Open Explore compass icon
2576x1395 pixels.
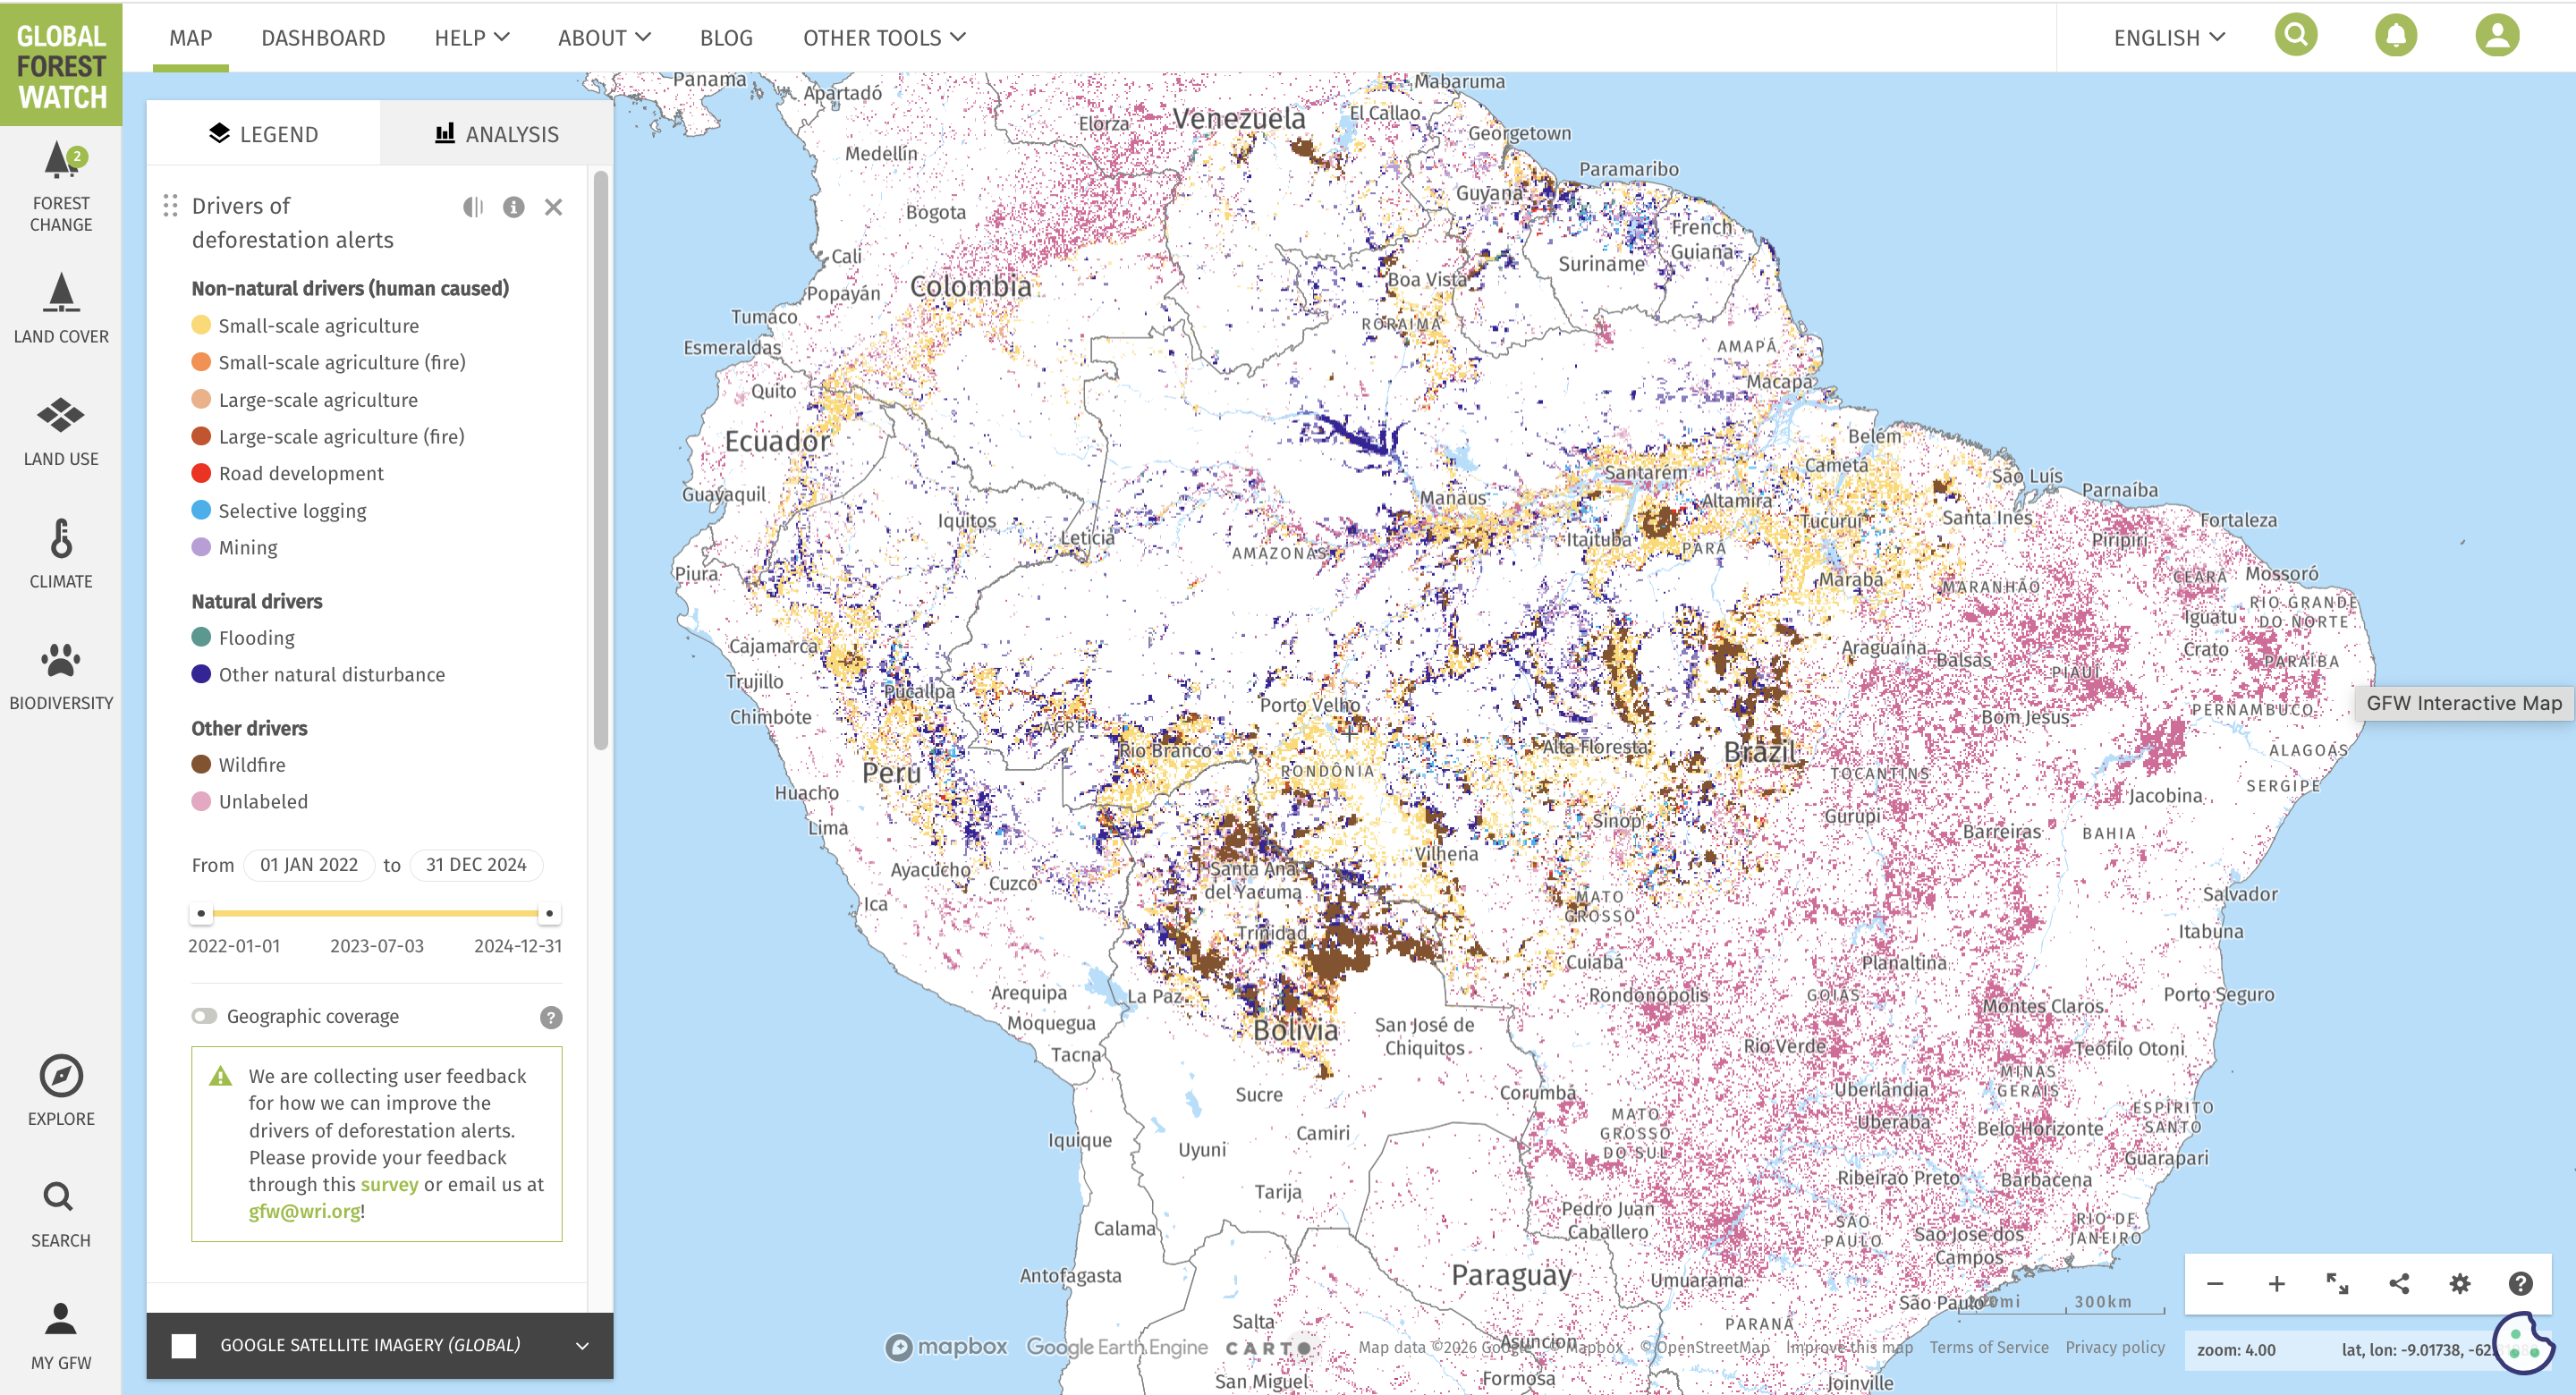(x=61, y=1089)
